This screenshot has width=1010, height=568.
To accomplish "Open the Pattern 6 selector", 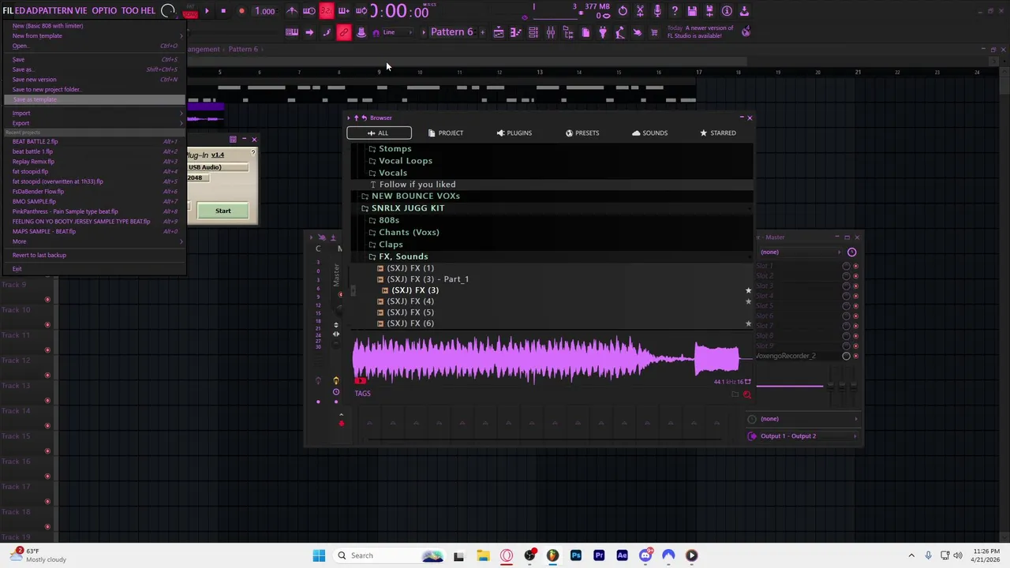I will (452, 32).
